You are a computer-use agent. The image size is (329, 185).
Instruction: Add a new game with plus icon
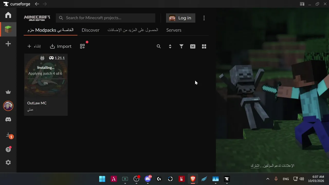click(x=8, y=44)
